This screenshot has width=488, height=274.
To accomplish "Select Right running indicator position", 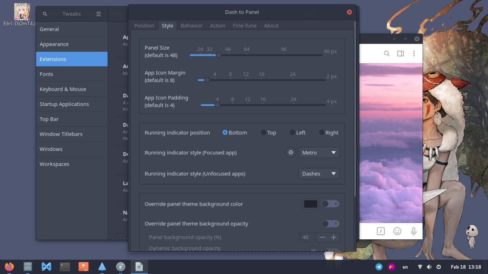I will [x=329, y=133].
